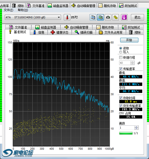Increase the 40 gB short stroke value
The height and width of the screenshot is (159, 149).
tap(132, 62)
